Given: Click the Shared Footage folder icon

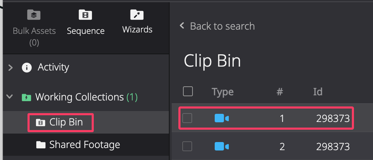Looking at the screenshot, I should click(x=41, y=145).
